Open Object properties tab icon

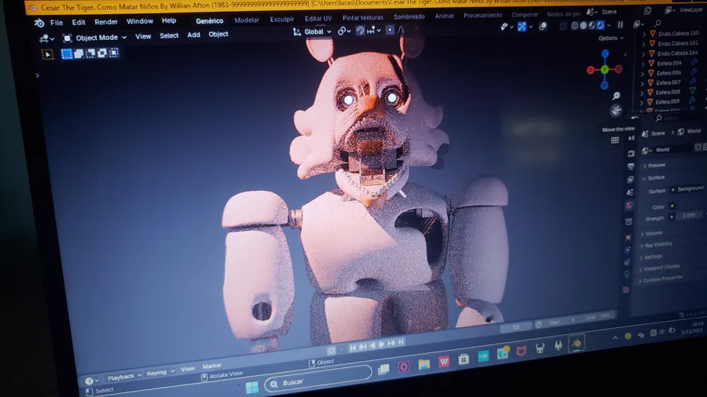click(628, 237)
